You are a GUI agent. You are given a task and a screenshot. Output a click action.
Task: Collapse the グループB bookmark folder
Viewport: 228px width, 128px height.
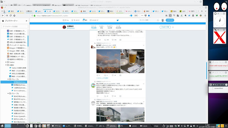click(x=8, y=94)
